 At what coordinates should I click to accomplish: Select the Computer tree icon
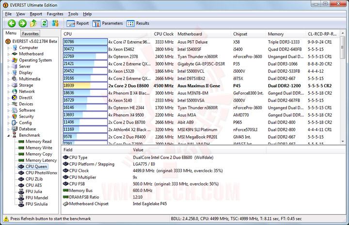point(15,48)
